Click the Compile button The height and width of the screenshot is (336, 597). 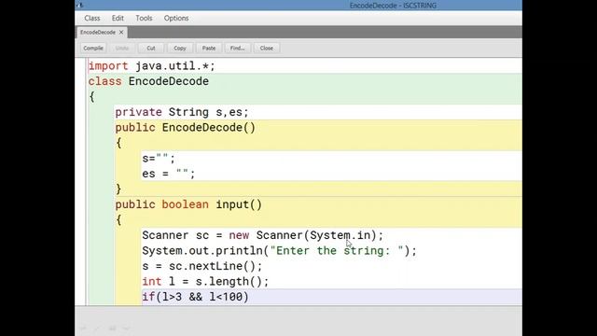pos(93,48)
